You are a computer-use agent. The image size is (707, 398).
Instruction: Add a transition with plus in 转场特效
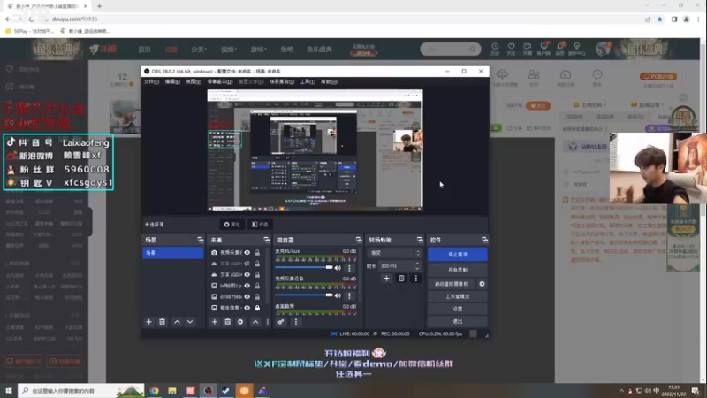pyautogui.click(x=386, y=279)
